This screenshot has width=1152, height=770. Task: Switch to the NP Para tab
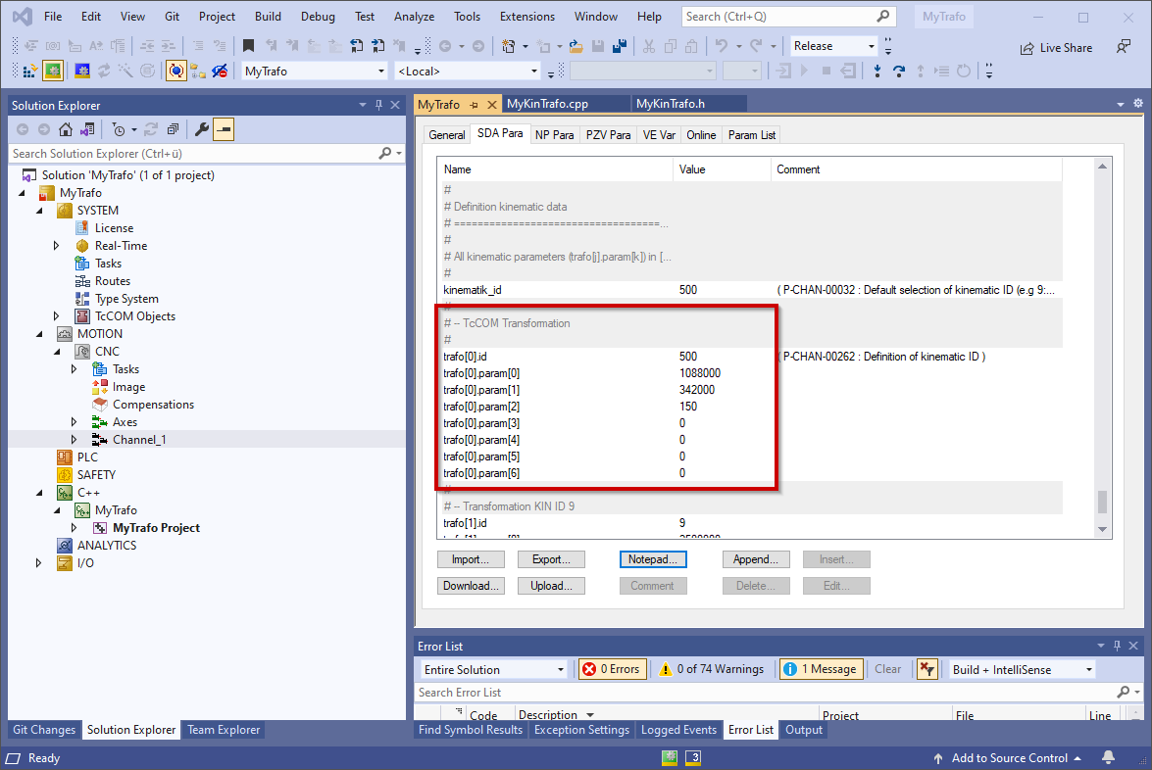555,135
